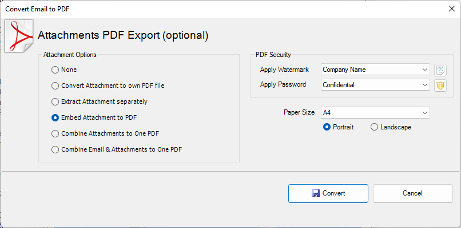461x228 pixels.
Task: Close the Convert Email to PDF dialog
Action: tap(447, 9)
